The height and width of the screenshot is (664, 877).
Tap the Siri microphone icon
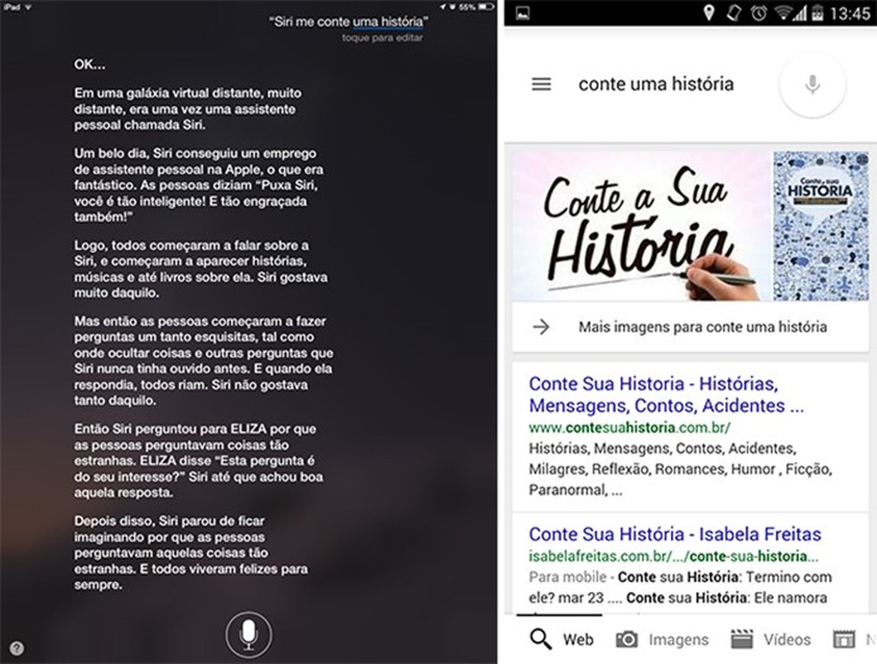[248, 633]
